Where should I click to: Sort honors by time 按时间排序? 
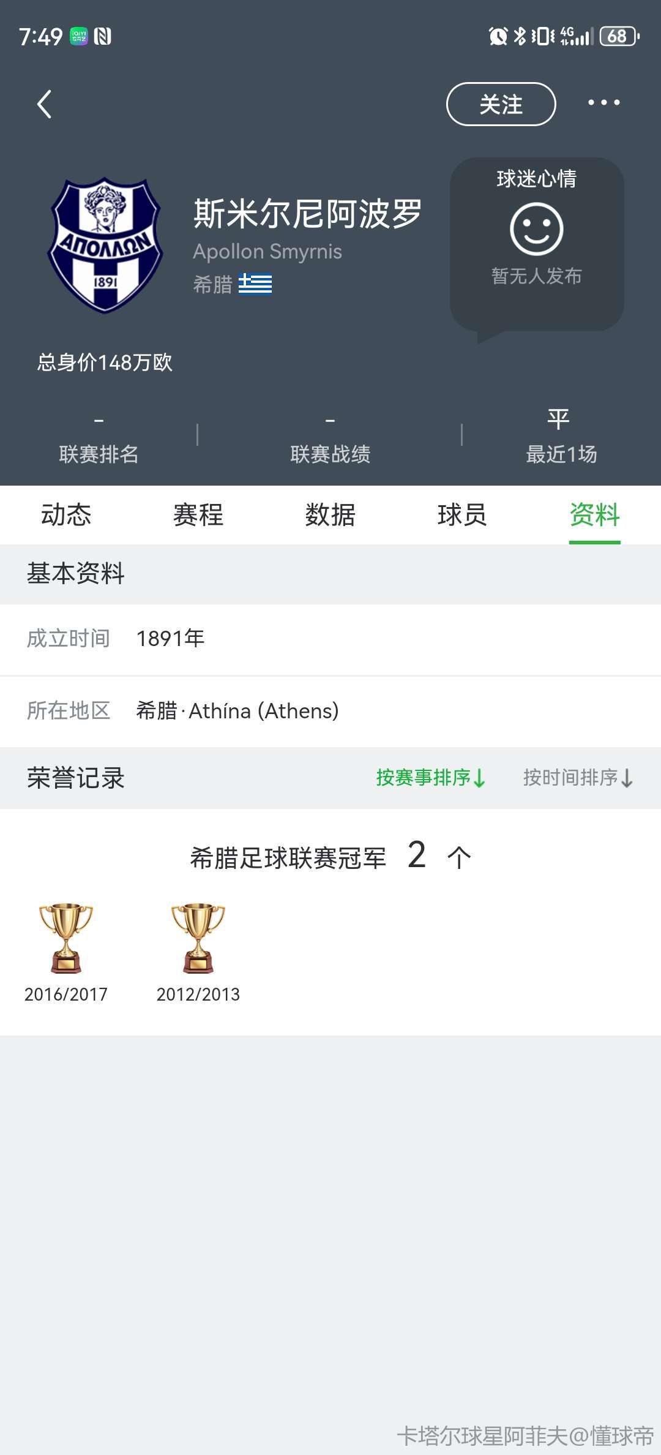click(x=578, y=778)
